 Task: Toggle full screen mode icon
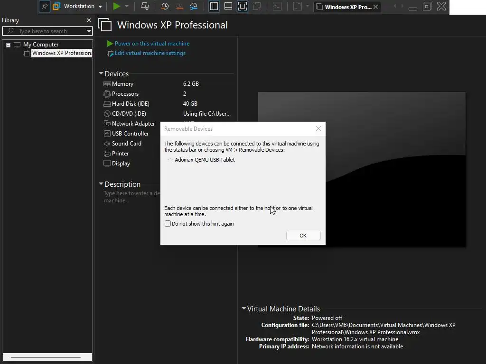(243, 6)
